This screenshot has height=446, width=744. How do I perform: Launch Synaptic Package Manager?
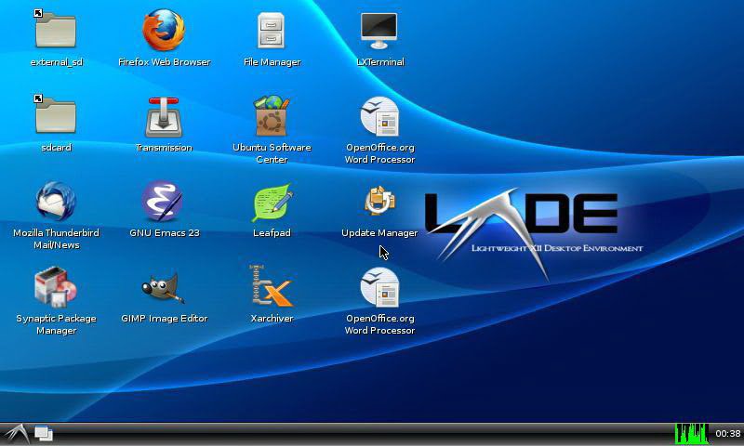coord(55,287)
